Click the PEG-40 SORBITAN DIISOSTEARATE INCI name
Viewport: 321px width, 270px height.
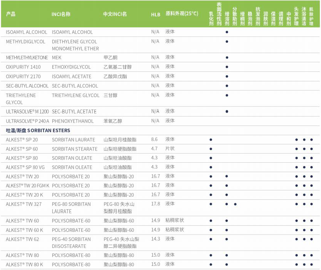click(71, 243)
